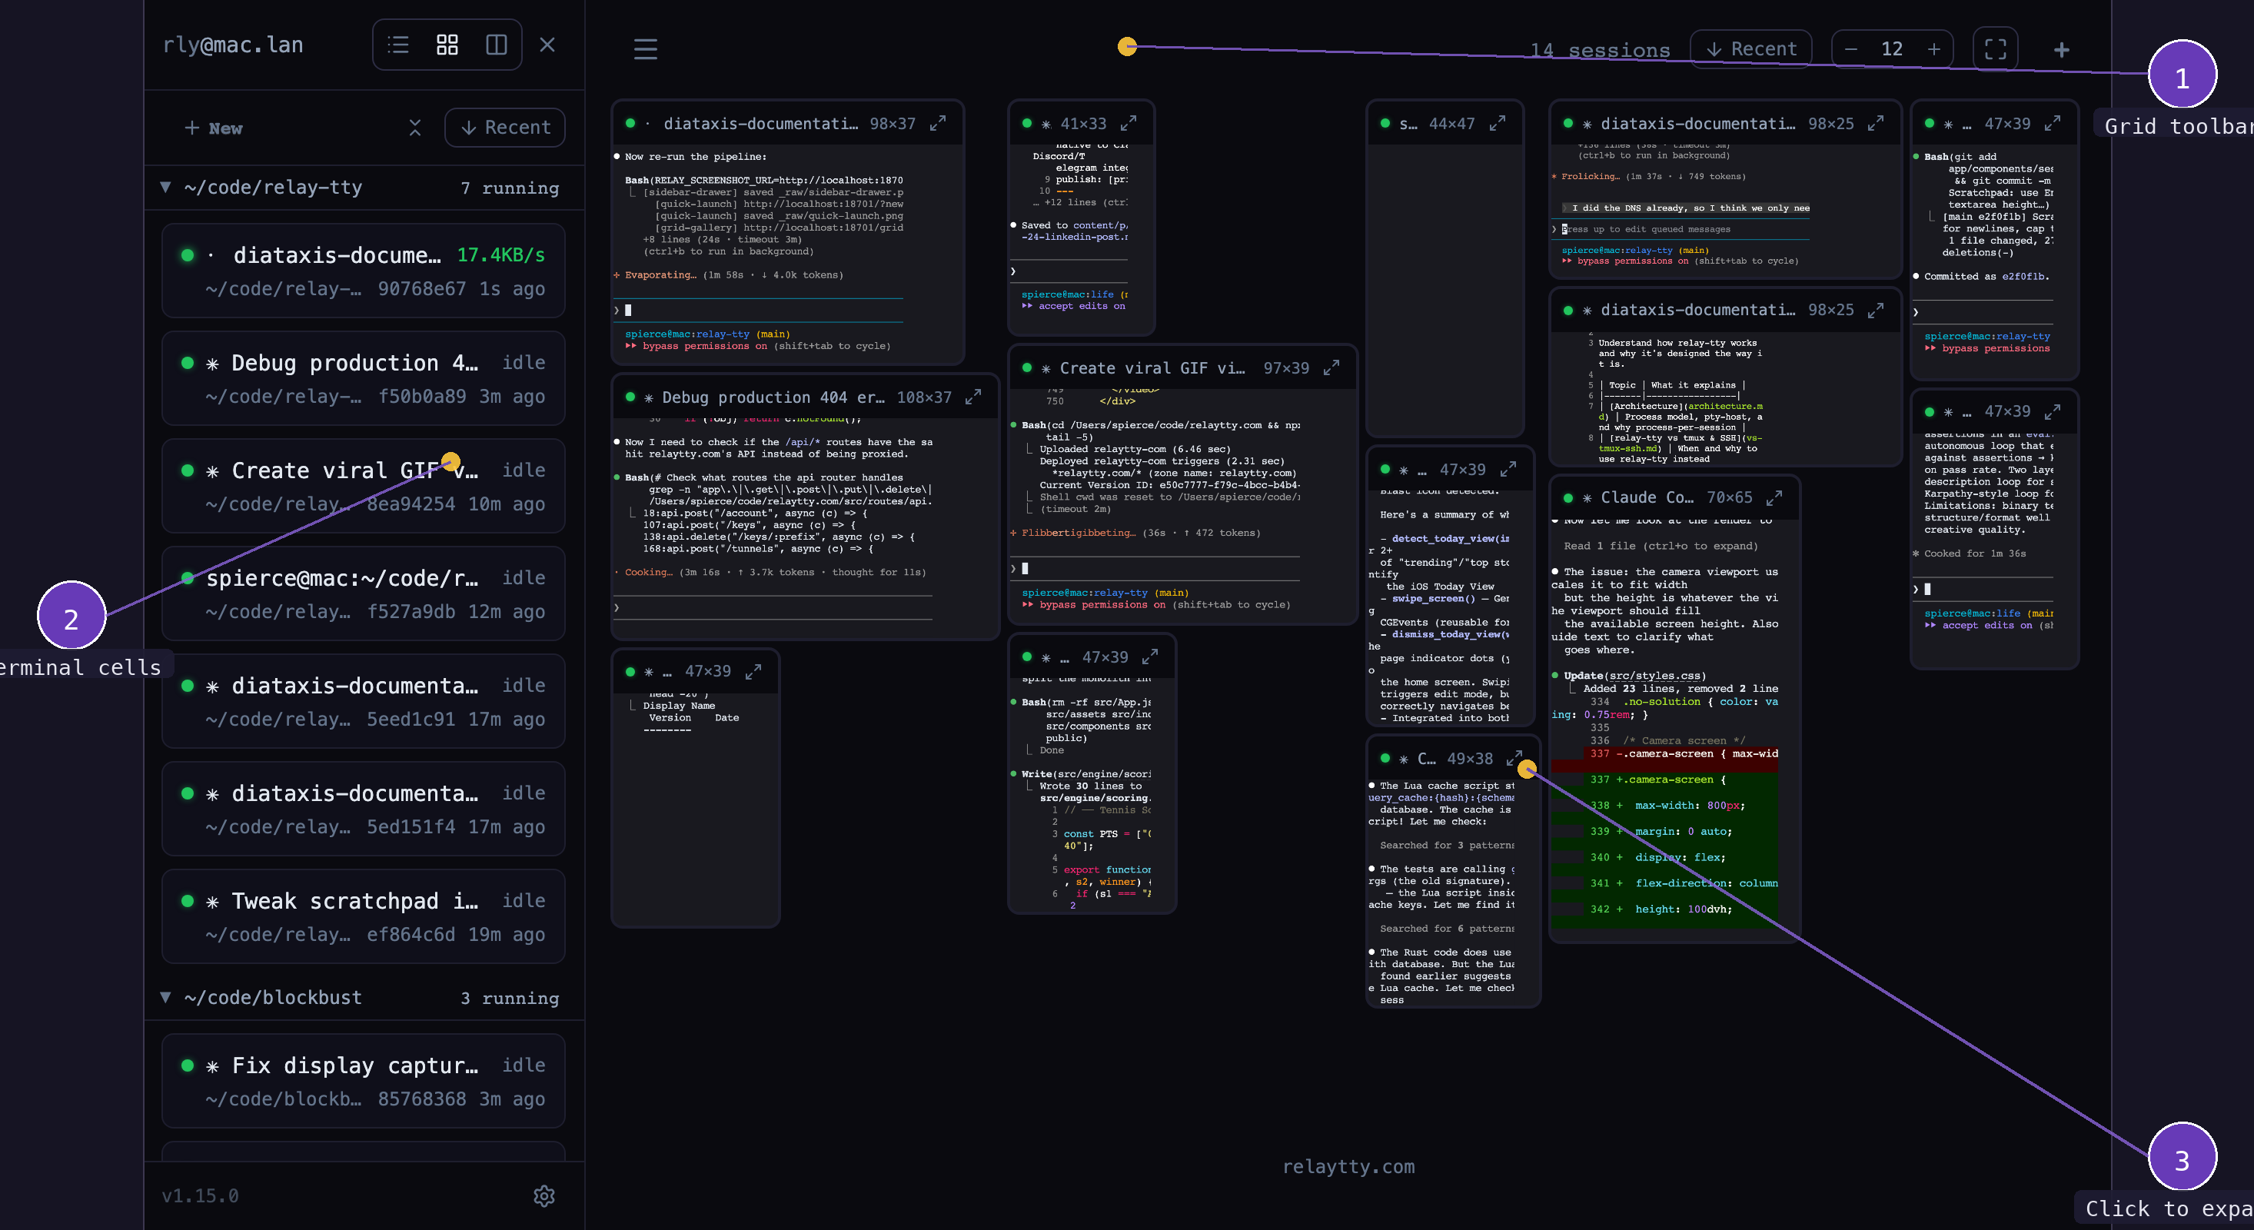2254x1230 pixels.
Task: Expand the 49×38 terminal cell
Action: (1514, 759)
